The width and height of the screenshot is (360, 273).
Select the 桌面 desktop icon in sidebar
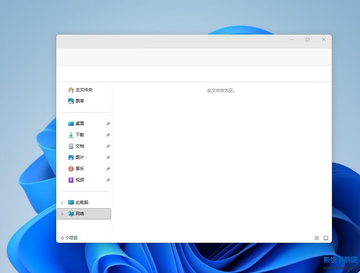(80, 124)
